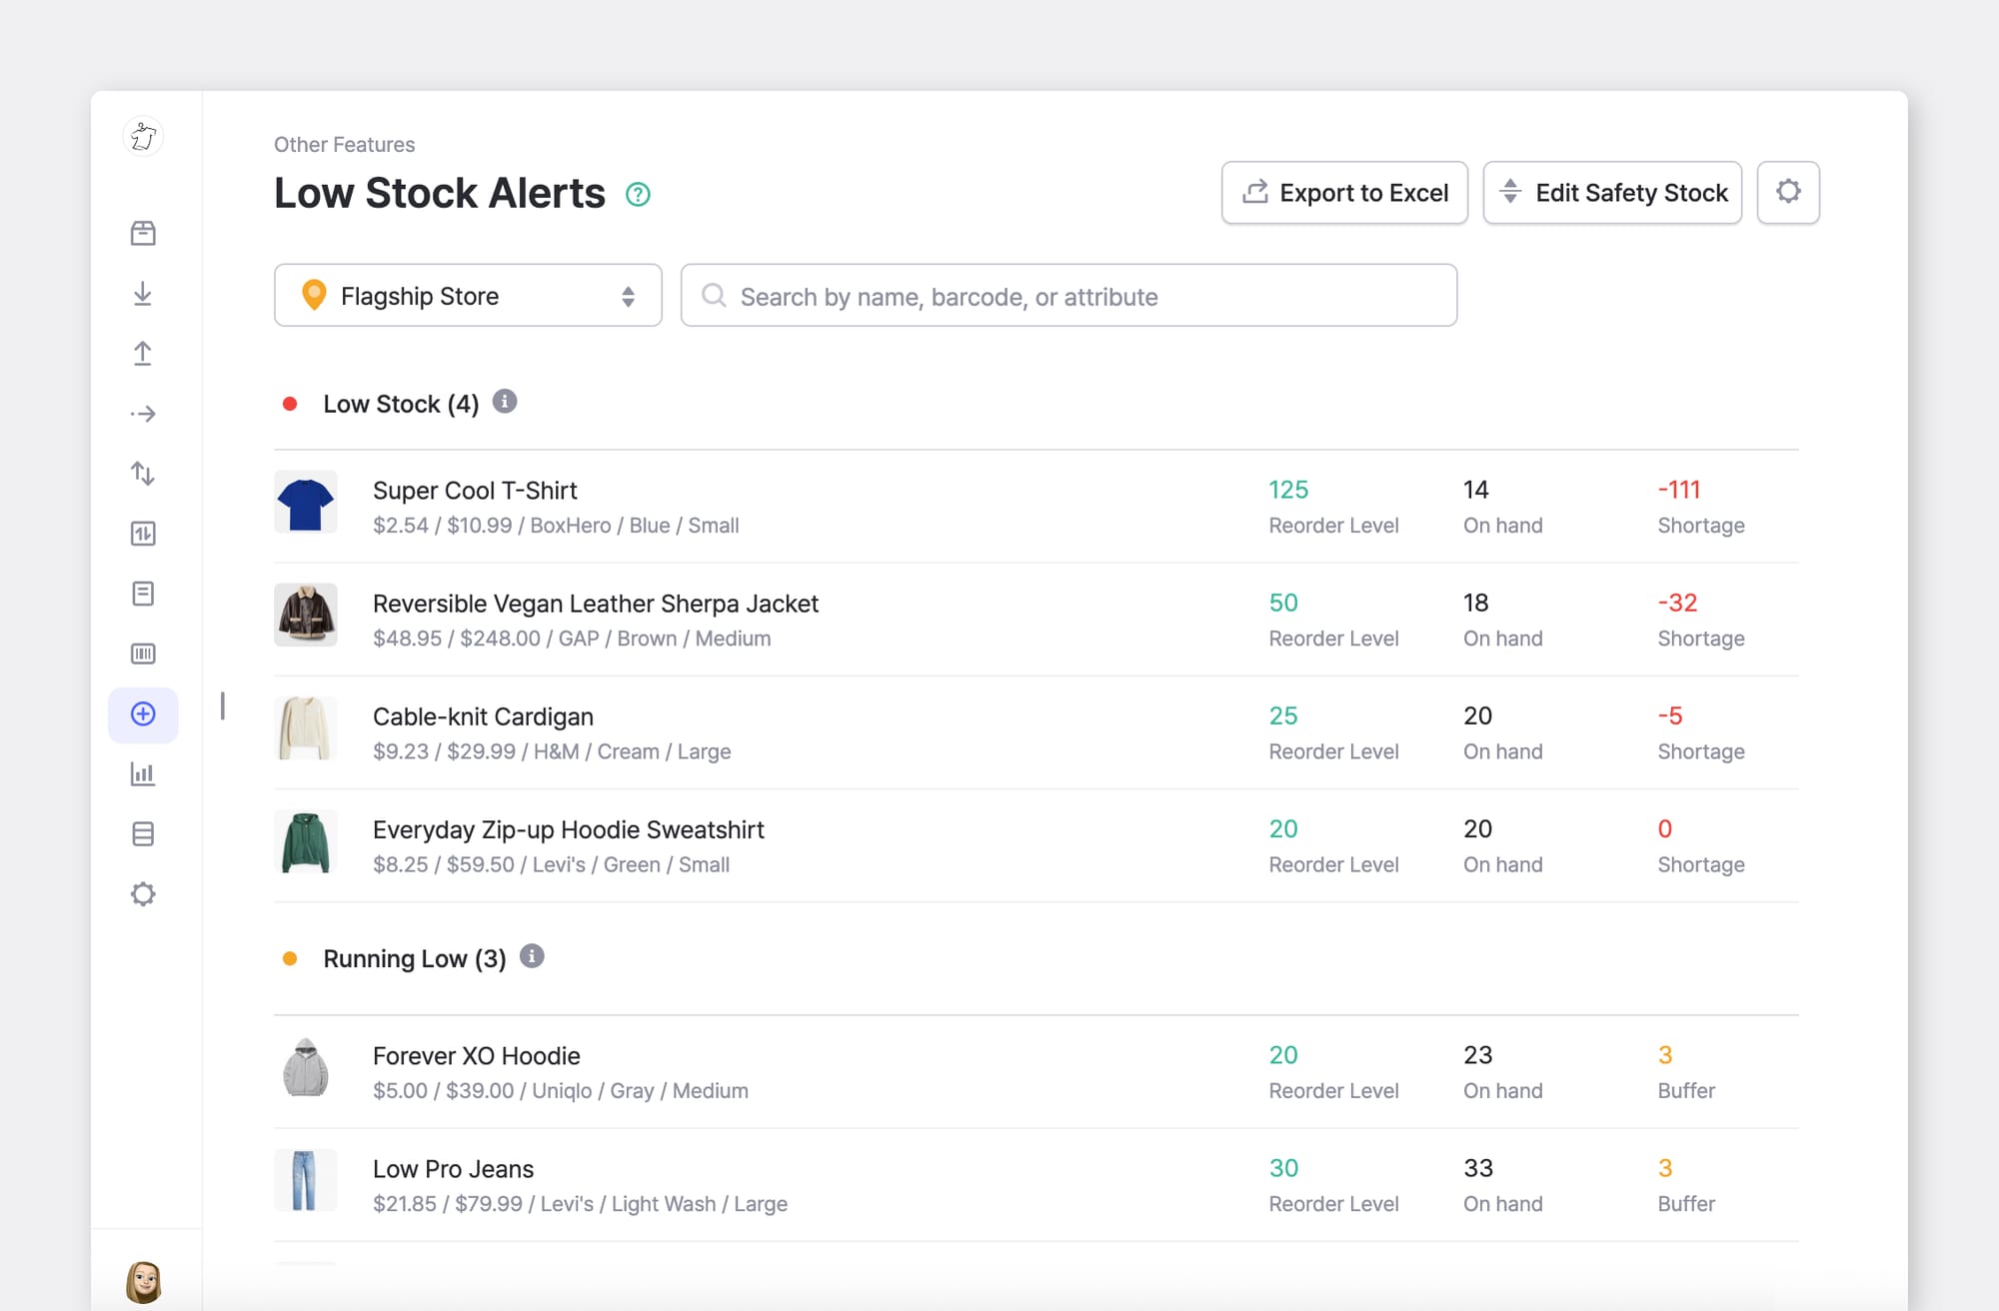Open the item list box icon in sidebar
Viewport: 1999px width, 1311px height.
click(x=143, y=233)
